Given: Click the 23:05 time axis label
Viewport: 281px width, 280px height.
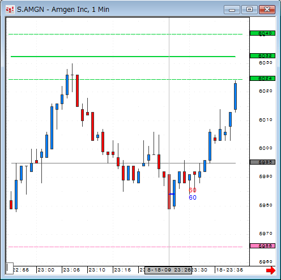Looking at the screenshot, I should [71, 270].
